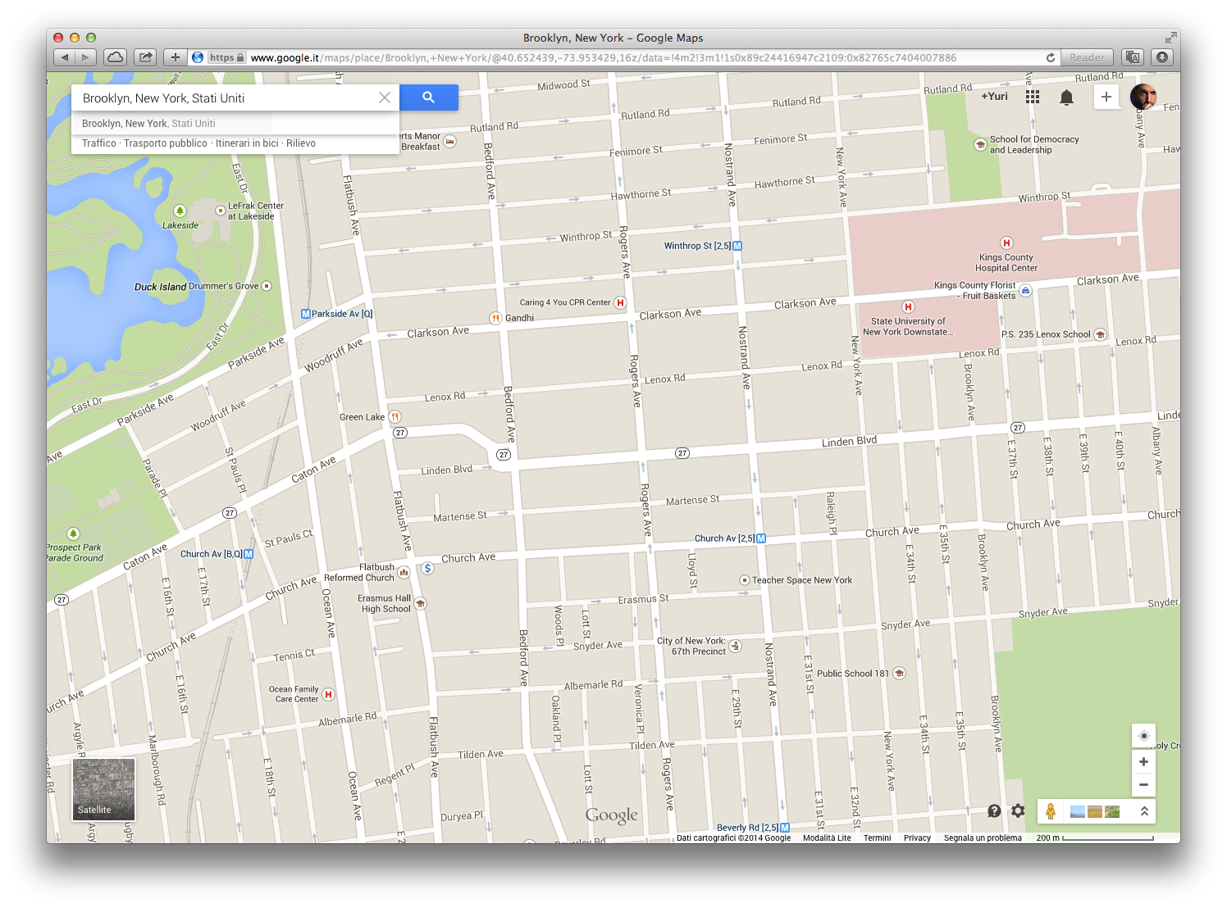Click the bank dollar marker on Church Ave
This screenshot has width=1227, height=908.
(427, 568)
